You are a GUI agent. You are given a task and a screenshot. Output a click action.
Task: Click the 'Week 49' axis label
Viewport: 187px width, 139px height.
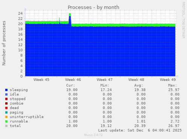[168, 80]
